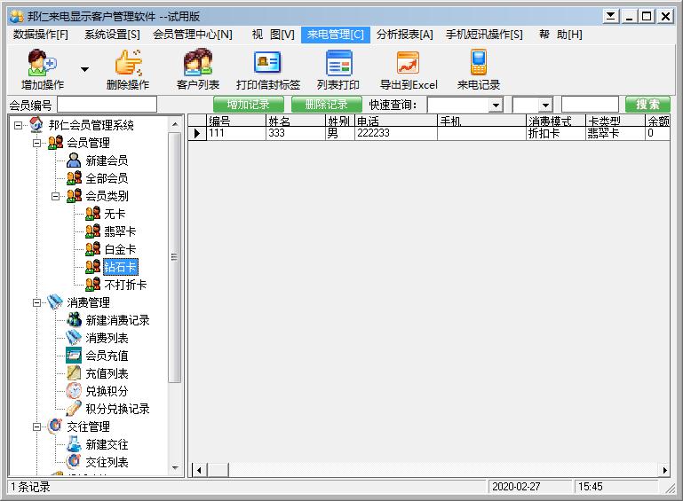683x501 pixels.
Task: Click the 新建消费记录 icon
Action: (x=74, y=320)
